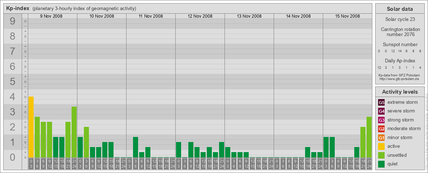The image size is (428, 173).
Task: Open the gfz-potsdam.de link
Action: click(399, 79)
